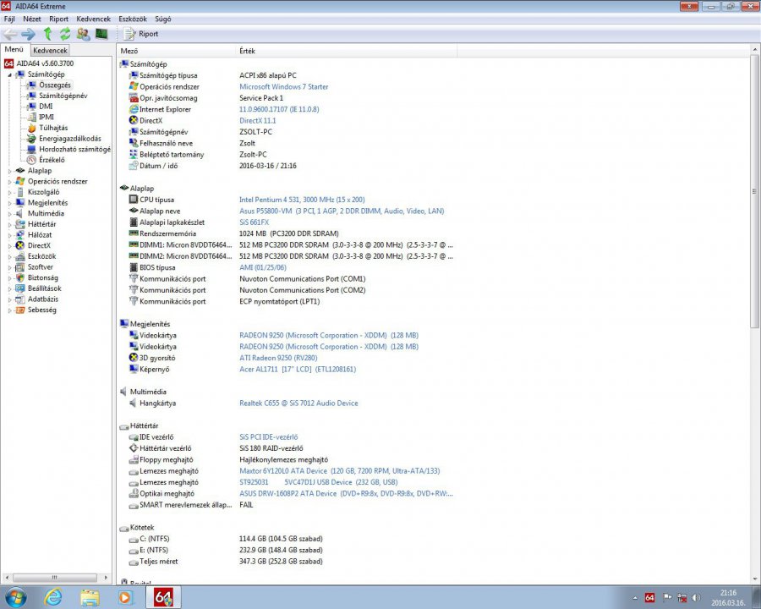Expand the Hálózat tree node

9,235
